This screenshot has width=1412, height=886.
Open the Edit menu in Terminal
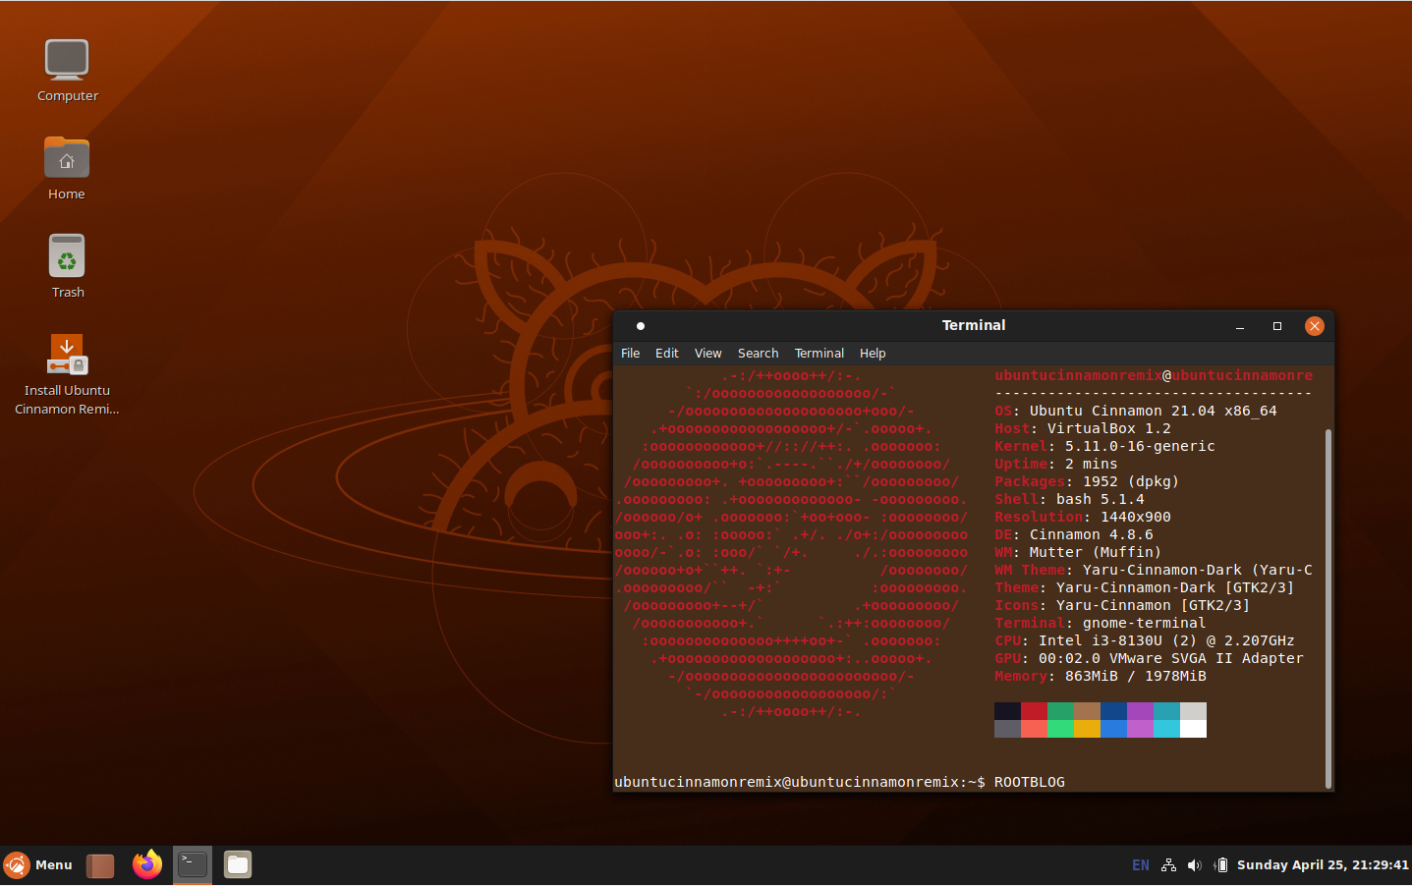(x=666, y=354)
